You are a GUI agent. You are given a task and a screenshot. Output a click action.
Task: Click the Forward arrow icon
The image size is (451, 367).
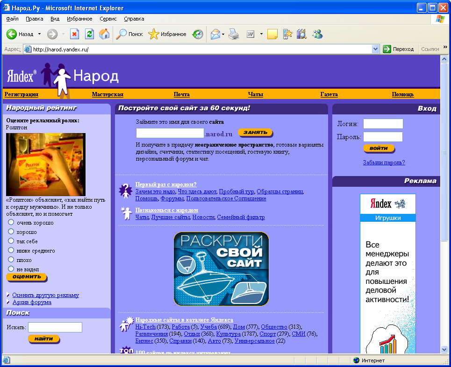pyautogui.click(x=52, y=34)
